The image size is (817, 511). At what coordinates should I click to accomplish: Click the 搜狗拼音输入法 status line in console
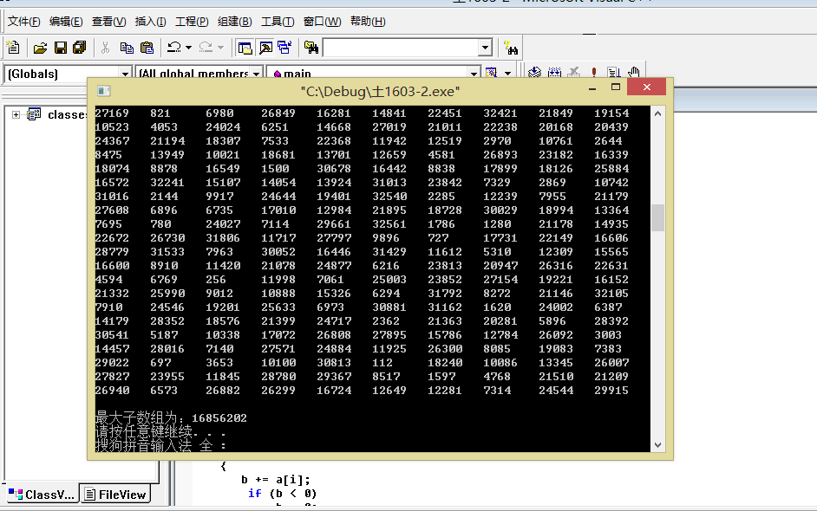pos(161,445)
